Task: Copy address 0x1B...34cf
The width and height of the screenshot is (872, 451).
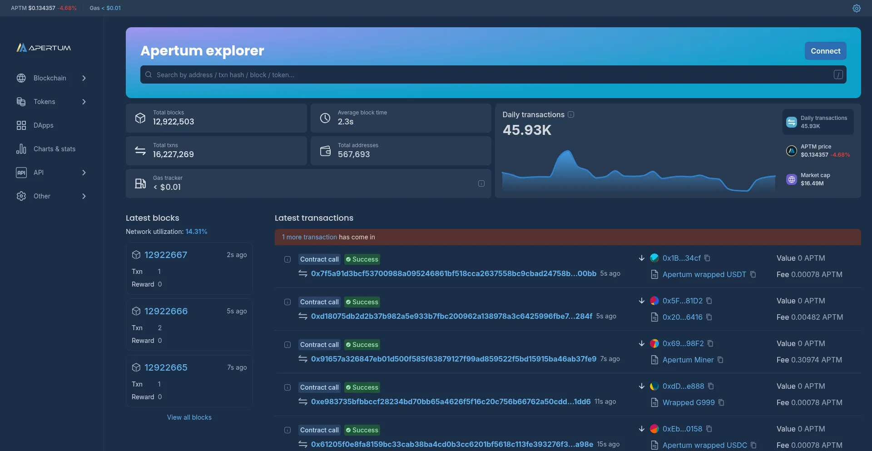Action: (708, 258)
